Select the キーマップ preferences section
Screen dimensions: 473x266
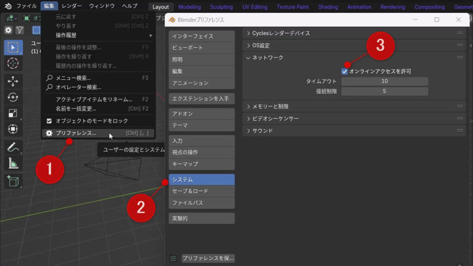201,164
